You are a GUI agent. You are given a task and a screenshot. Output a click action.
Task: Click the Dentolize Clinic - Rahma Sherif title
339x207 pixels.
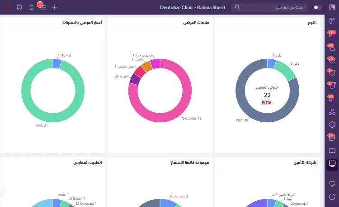(x=193, y=7)
